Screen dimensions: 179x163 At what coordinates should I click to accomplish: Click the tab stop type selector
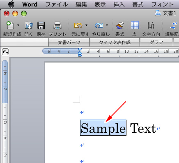5,52
